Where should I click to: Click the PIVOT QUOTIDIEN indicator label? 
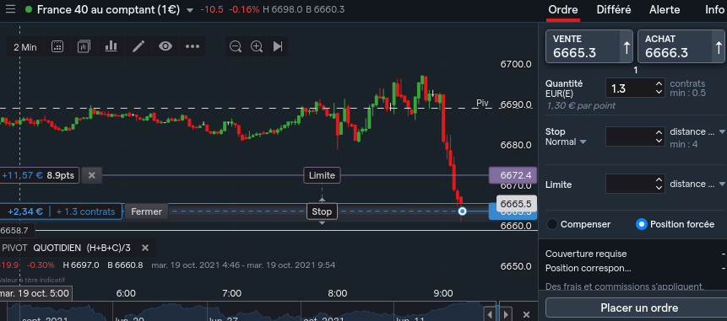[67, 248]
